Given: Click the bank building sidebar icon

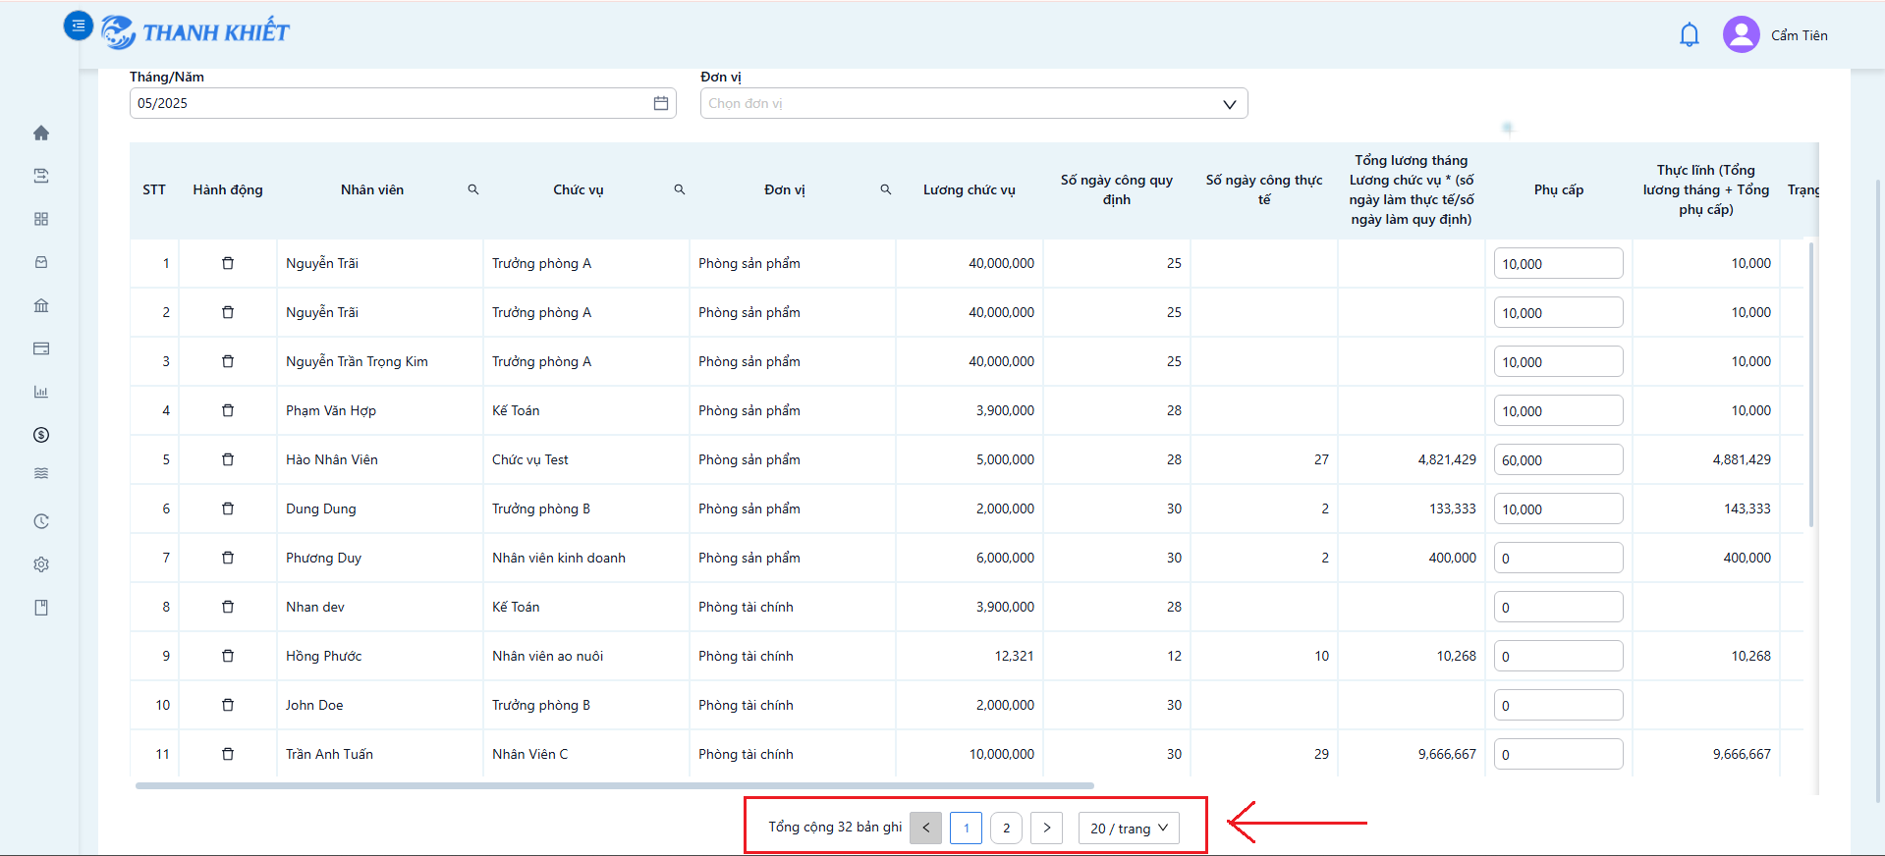Looking at the screenshot, I should click(41, 305).
